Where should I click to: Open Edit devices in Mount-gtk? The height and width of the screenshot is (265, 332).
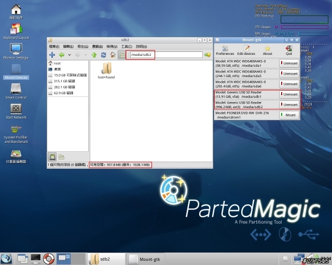246,50
